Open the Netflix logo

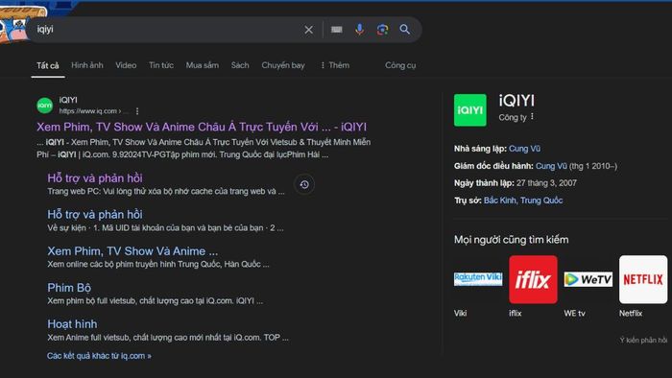pos(643,279)
